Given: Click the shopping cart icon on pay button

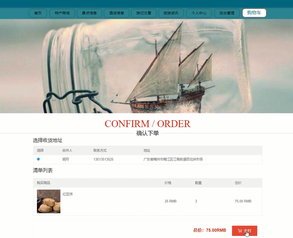Looking at the screenshot, I should click(x=240, y=231).
